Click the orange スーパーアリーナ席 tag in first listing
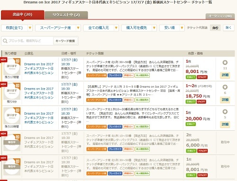 tap(97, 75)
